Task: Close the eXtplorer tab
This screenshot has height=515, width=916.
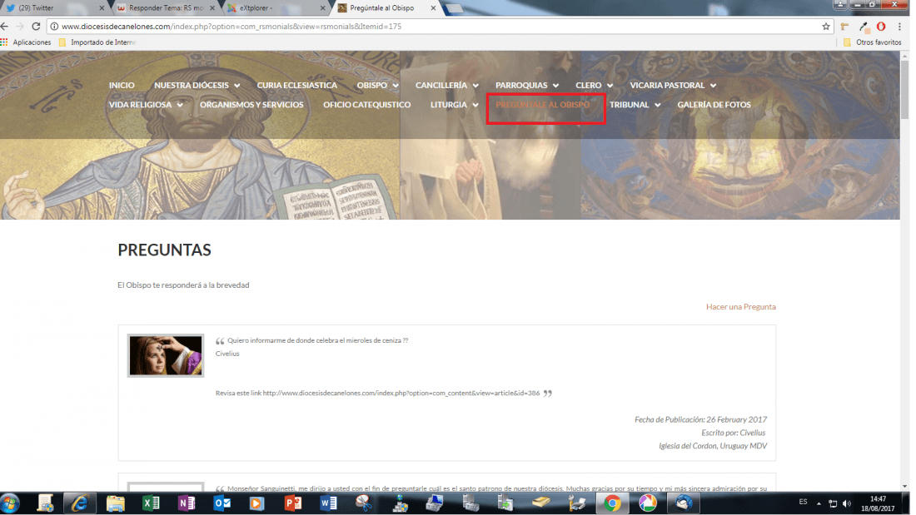Action: (x=322, y=8)
